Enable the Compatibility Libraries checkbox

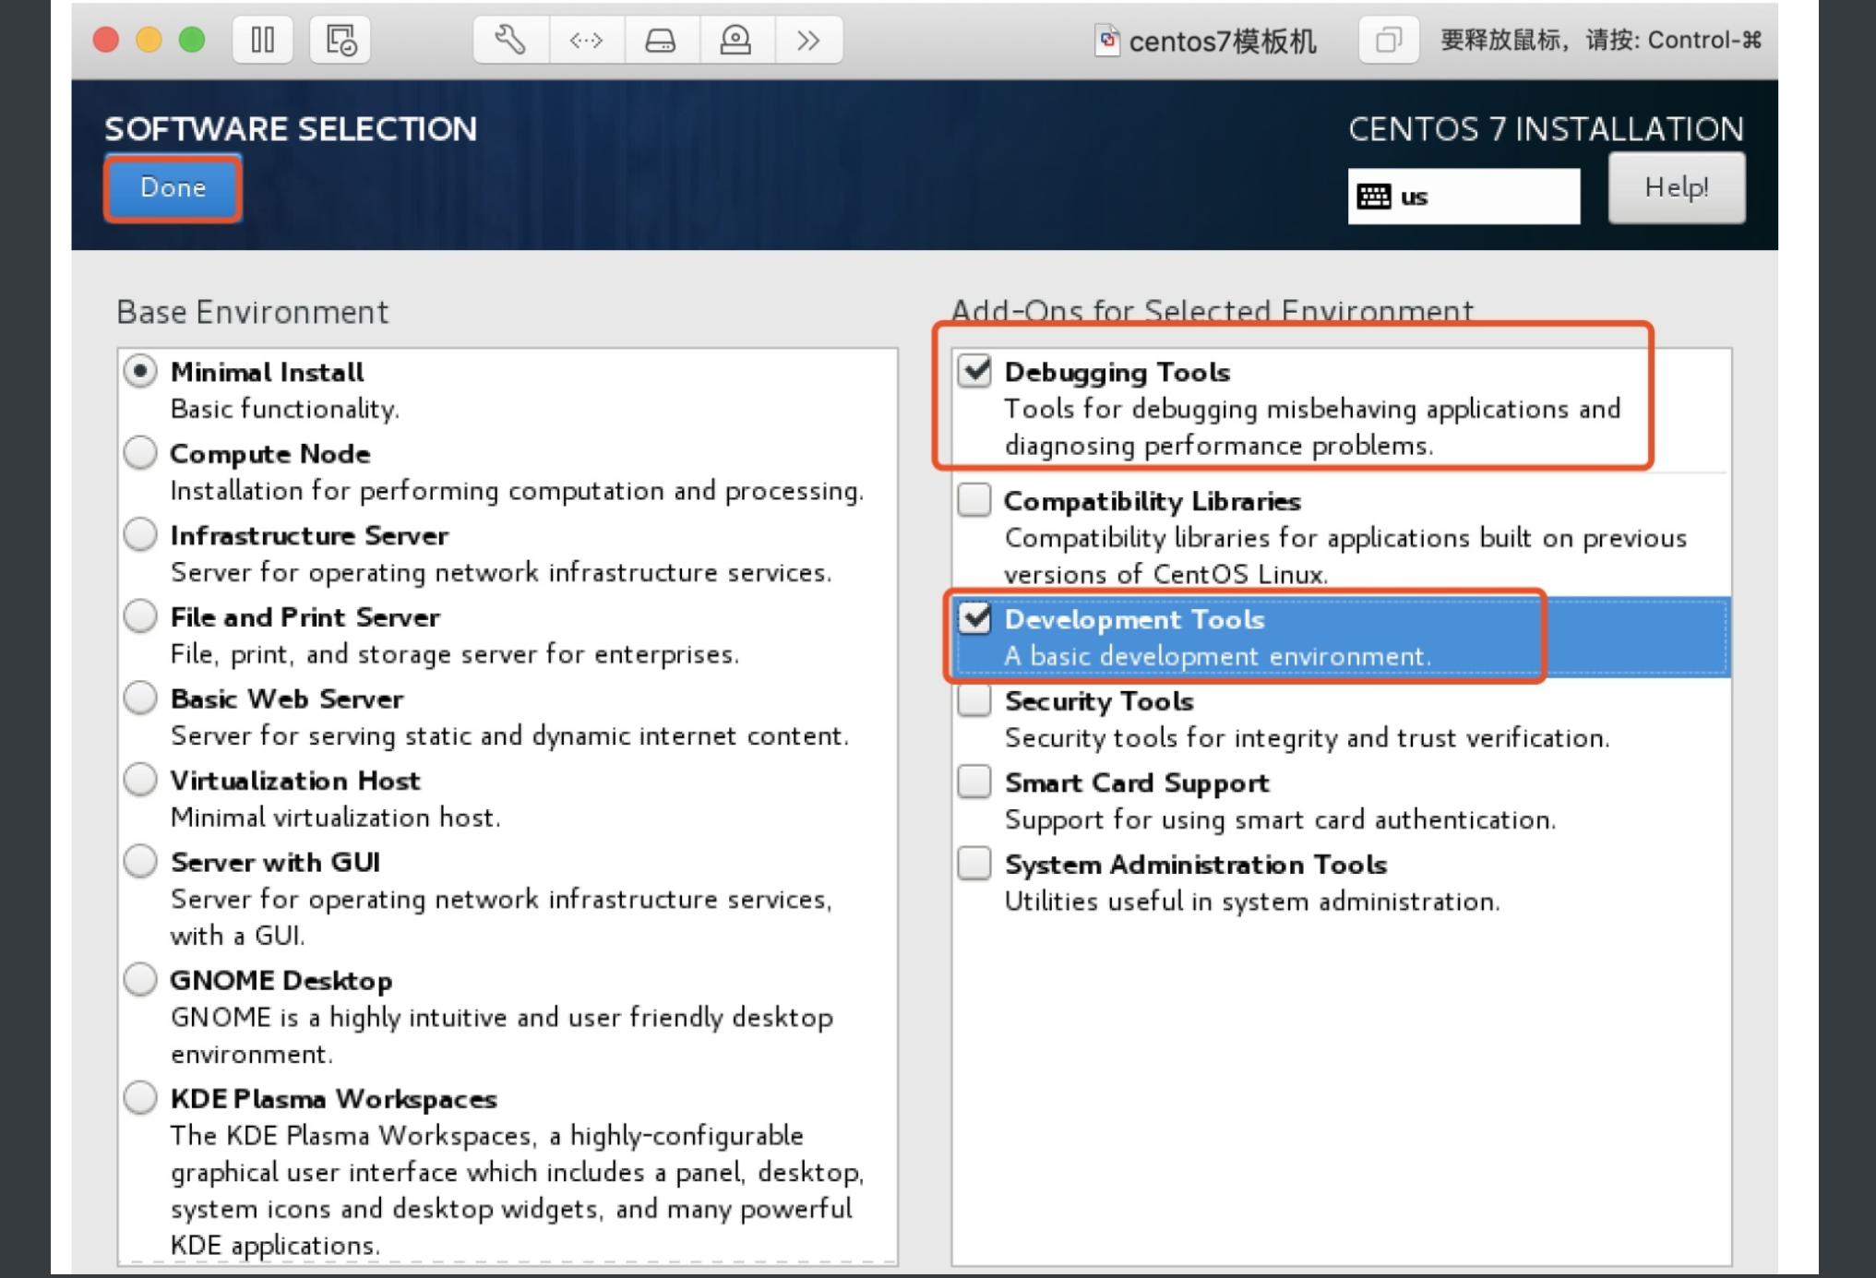coord(974,499)
